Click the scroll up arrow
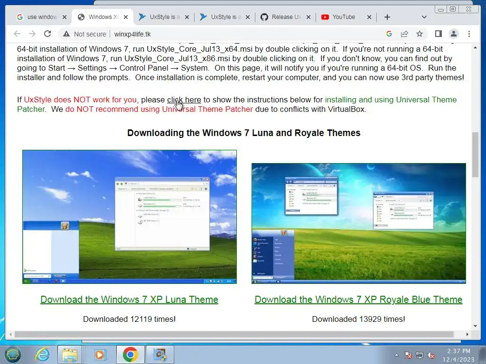 pos(475,48)
